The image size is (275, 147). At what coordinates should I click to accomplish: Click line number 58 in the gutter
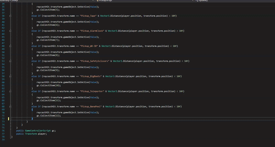[x=3, y=76]
